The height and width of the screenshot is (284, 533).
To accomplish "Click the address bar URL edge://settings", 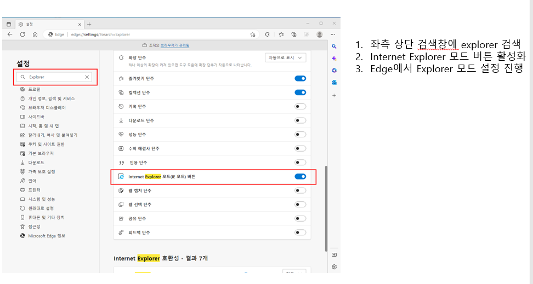I will (x=100, y=34).
